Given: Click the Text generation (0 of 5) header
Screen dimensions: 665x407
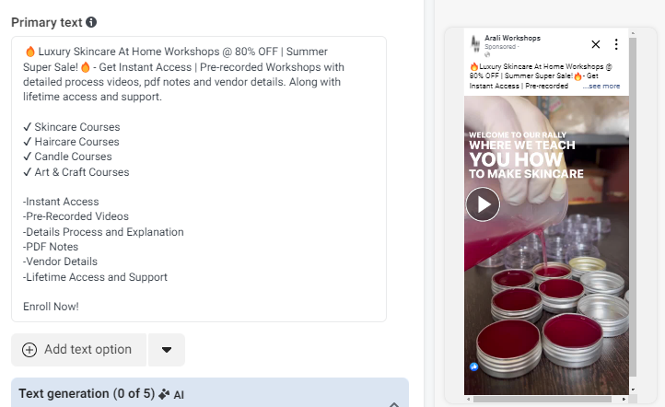Looking at the screenshot, I should 87,394.
